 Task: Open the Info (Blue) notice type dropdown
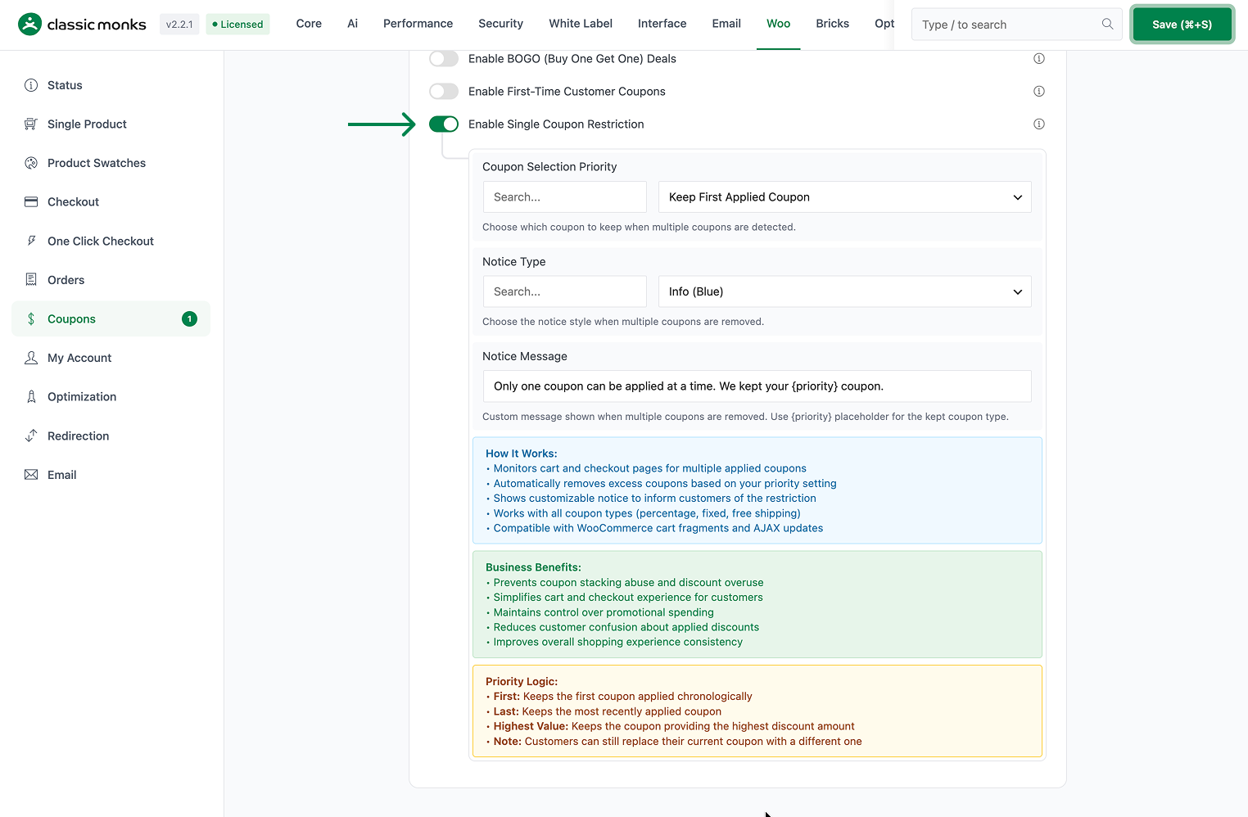(x=845, y=291)
